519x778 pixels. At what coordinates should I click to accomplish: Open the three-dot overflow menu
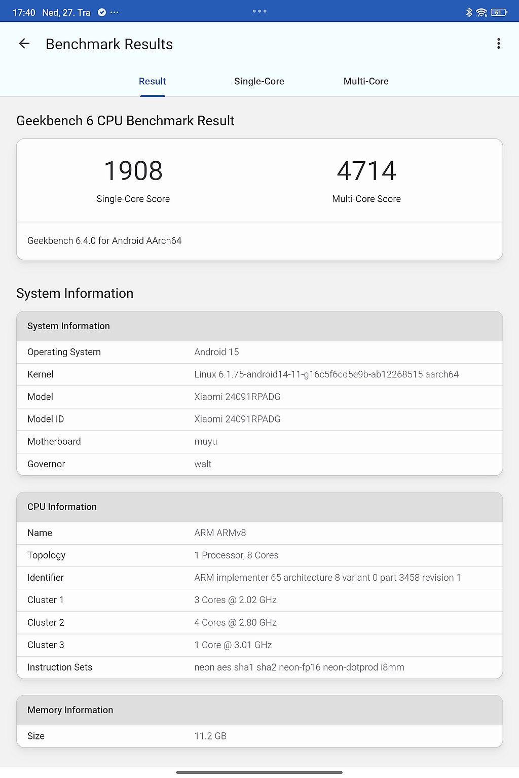(x=499, y=44)
